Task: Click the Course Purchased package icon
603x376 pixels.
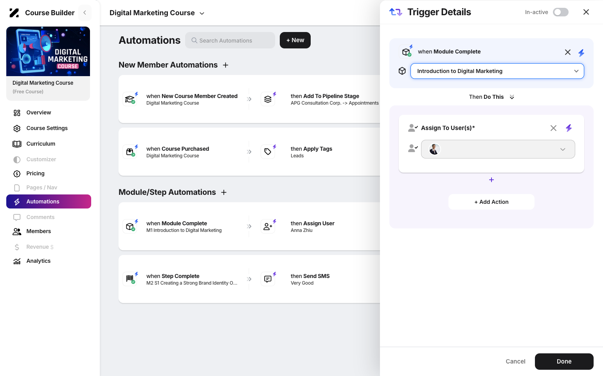Action: 130,151
